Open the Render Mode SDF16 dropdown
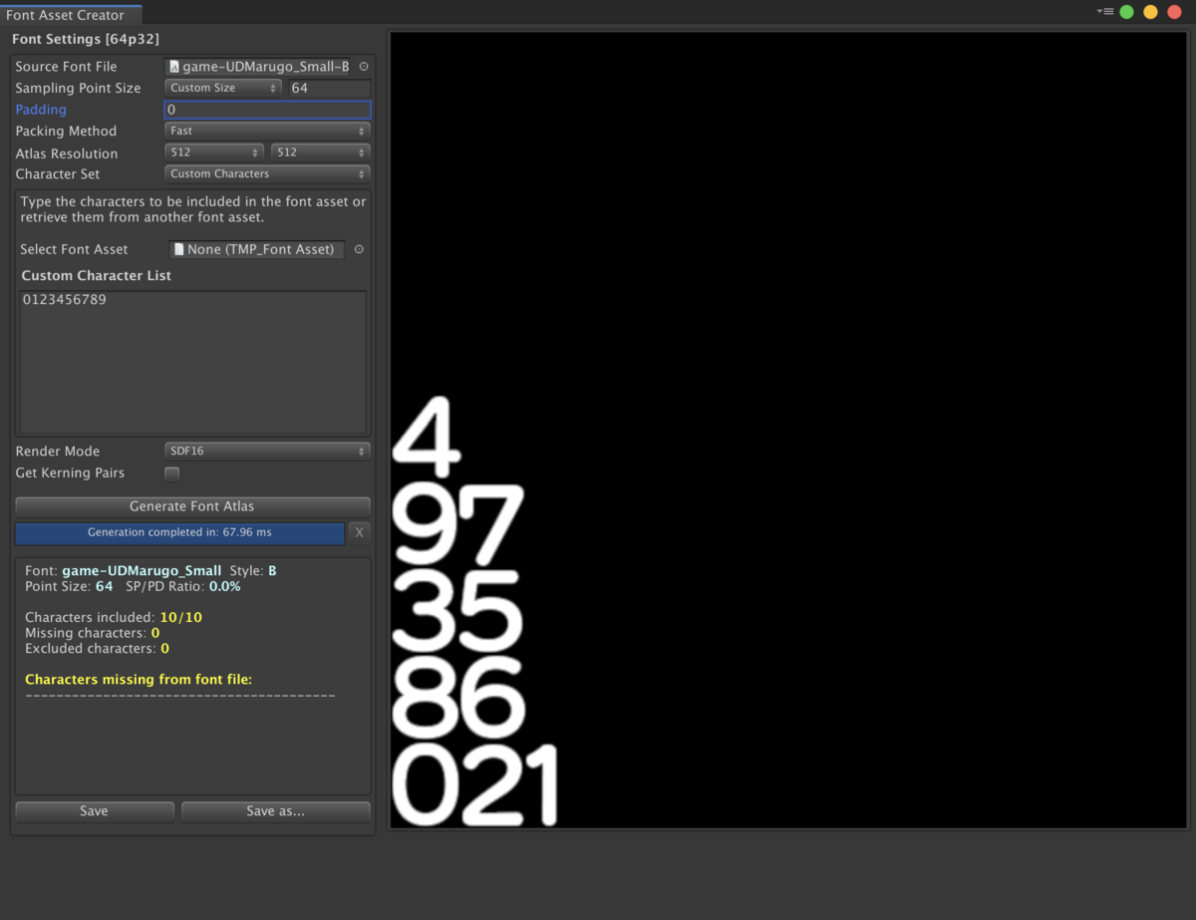The image size is (1196, 920). click(x=267, y=451)
